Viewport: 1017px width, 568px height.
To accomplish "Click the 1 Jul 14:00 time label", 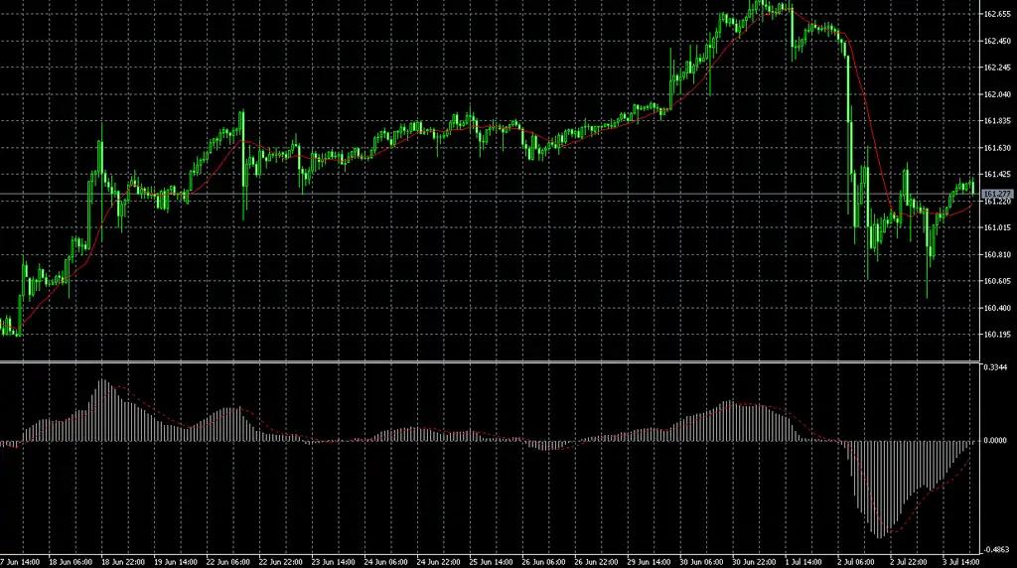I will tap(802, 562).
